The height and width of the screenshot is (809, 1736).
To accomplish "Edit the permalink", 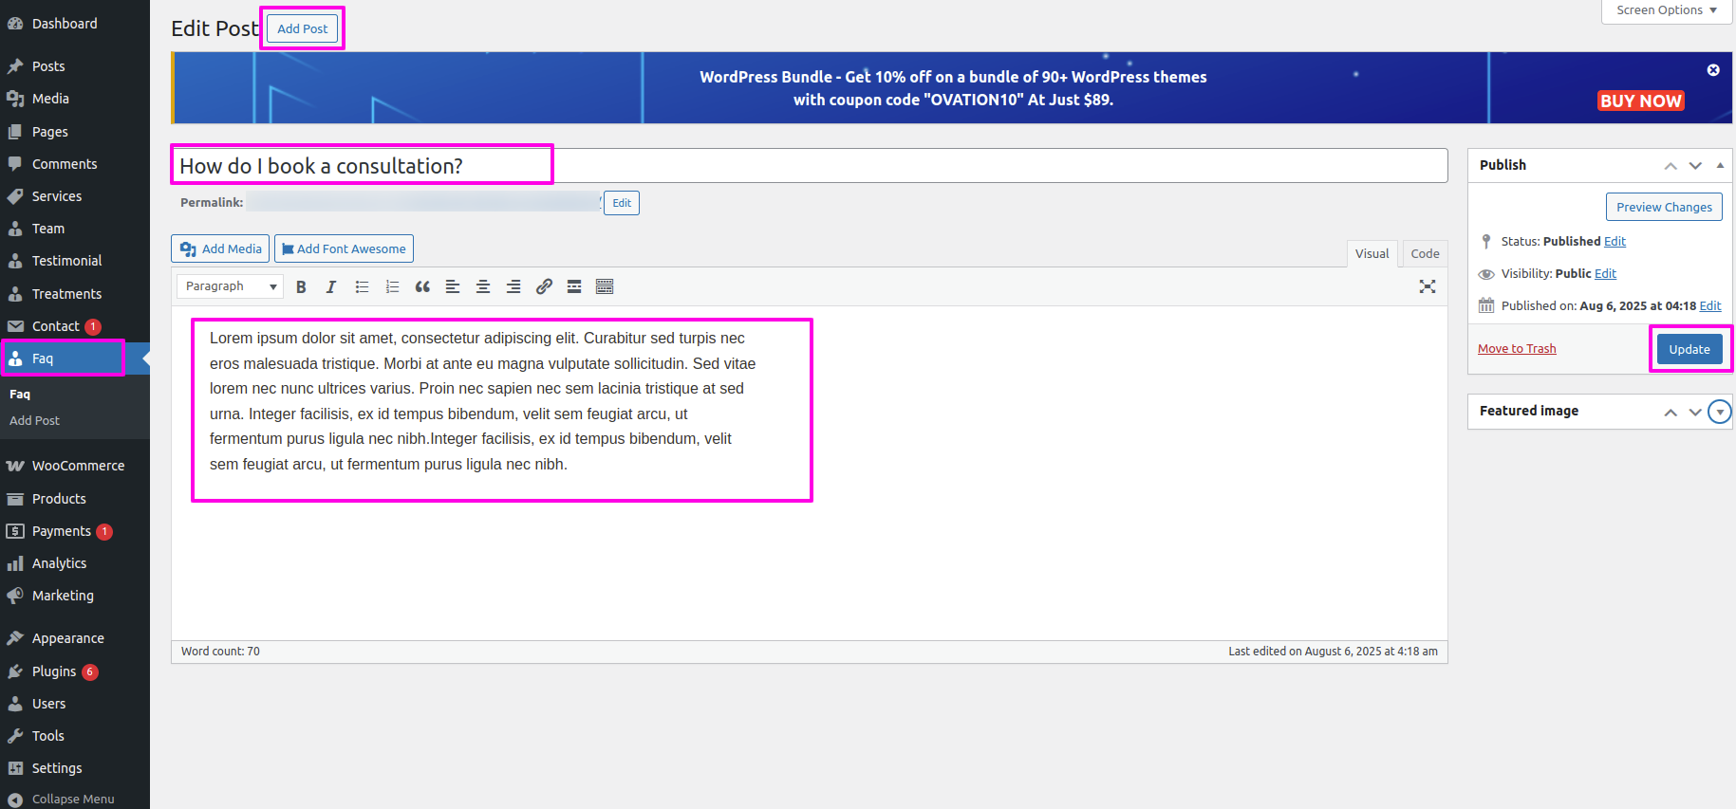I will 622,203.
